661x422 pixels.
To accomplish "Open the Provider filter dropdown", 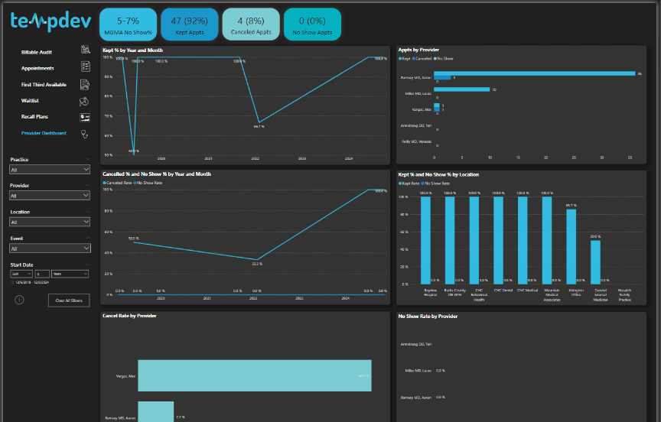I will [x=50, y=196].
